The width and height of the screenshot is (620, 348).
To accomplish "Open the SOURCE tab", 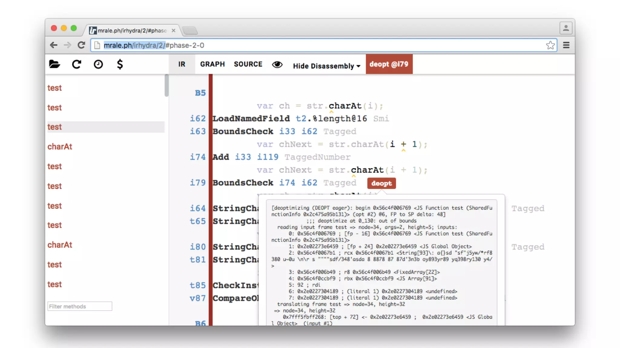I will coord(248,64).
